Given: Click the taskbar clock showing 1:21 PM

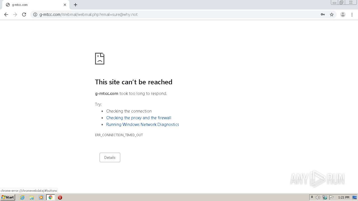Looking at the screenshot, I should tap(343, 197).
